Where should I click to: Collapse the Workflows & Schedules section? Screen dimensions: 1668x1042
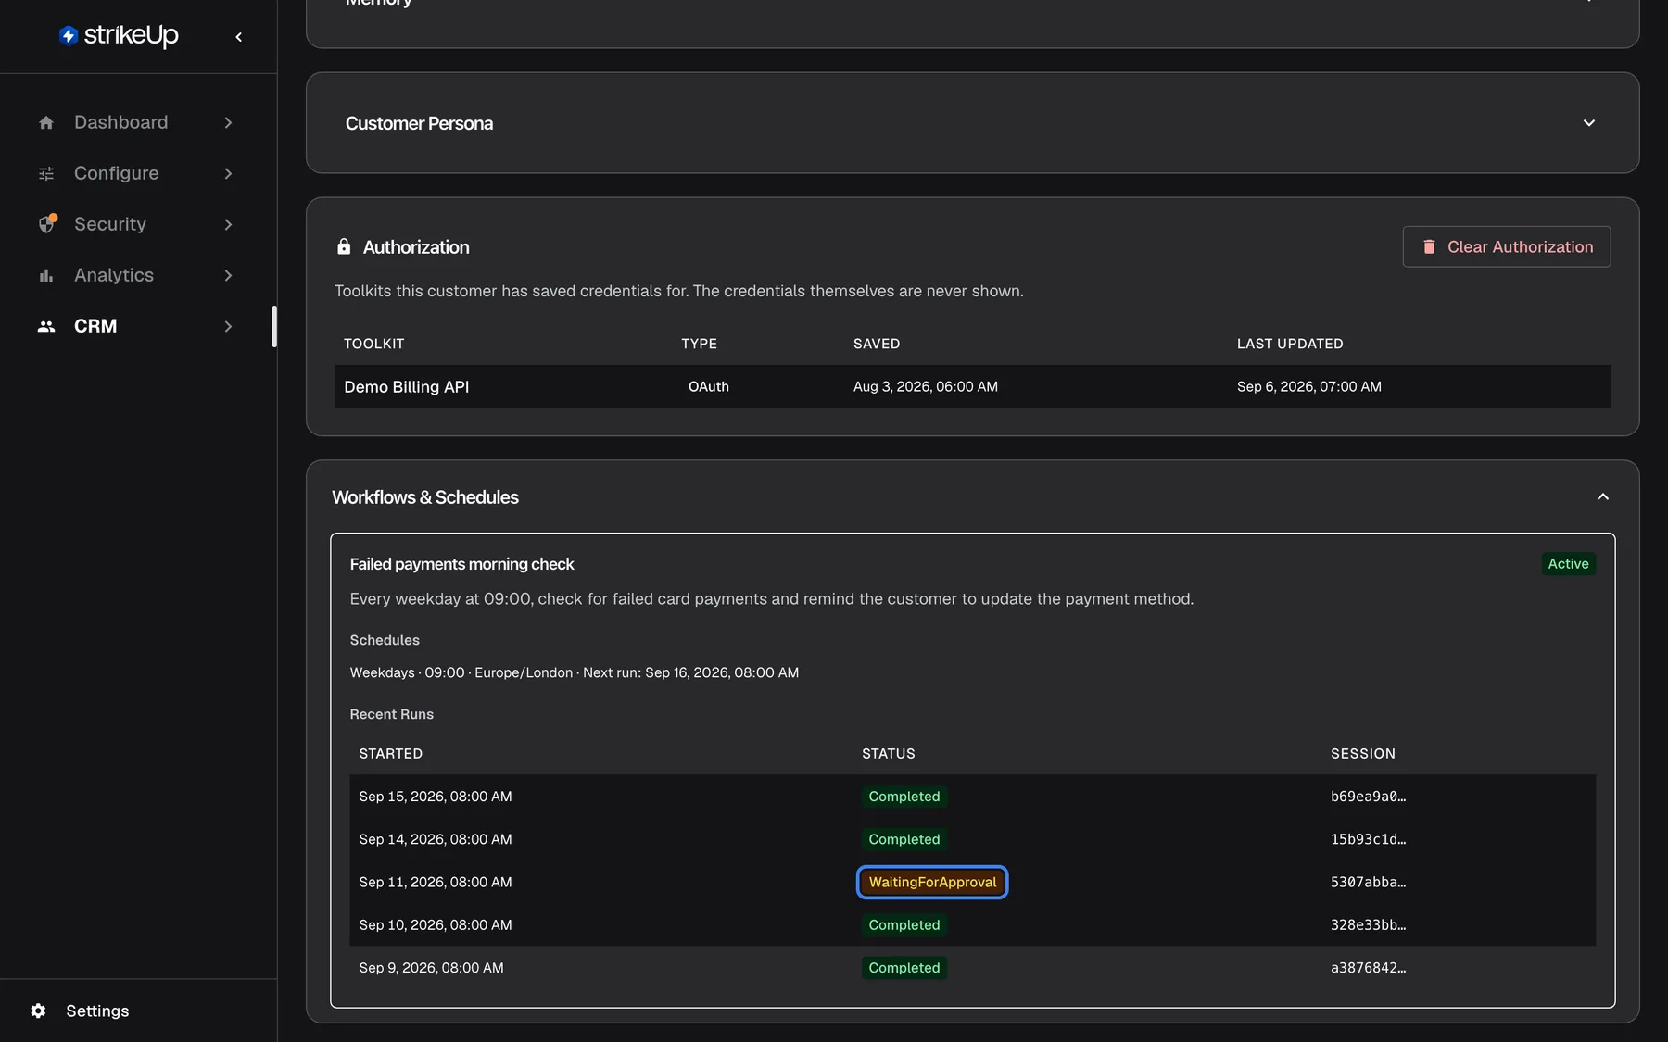click(1603, 497)
